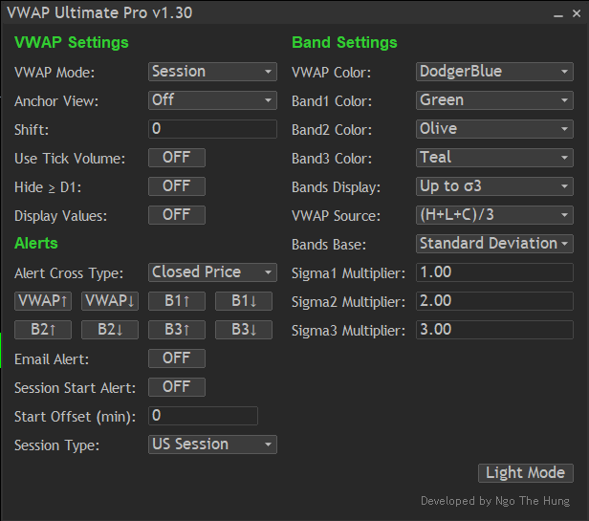Click the Alerts section heading

point(36,244)
